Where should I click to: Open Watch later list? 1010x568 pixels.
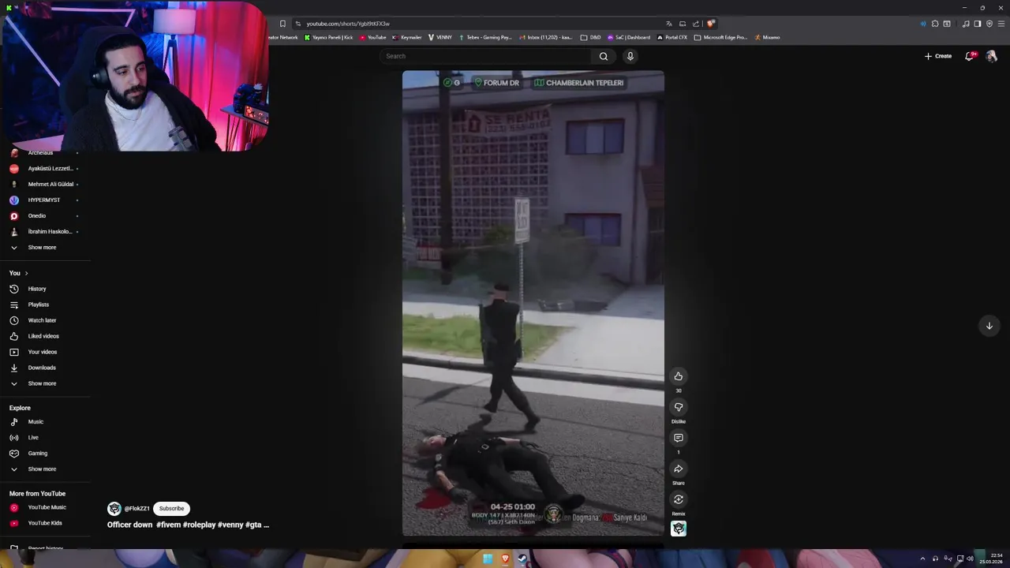(42, 320)
